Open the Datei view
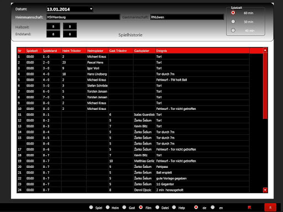 pyautogui.click(x=157, y=207)
